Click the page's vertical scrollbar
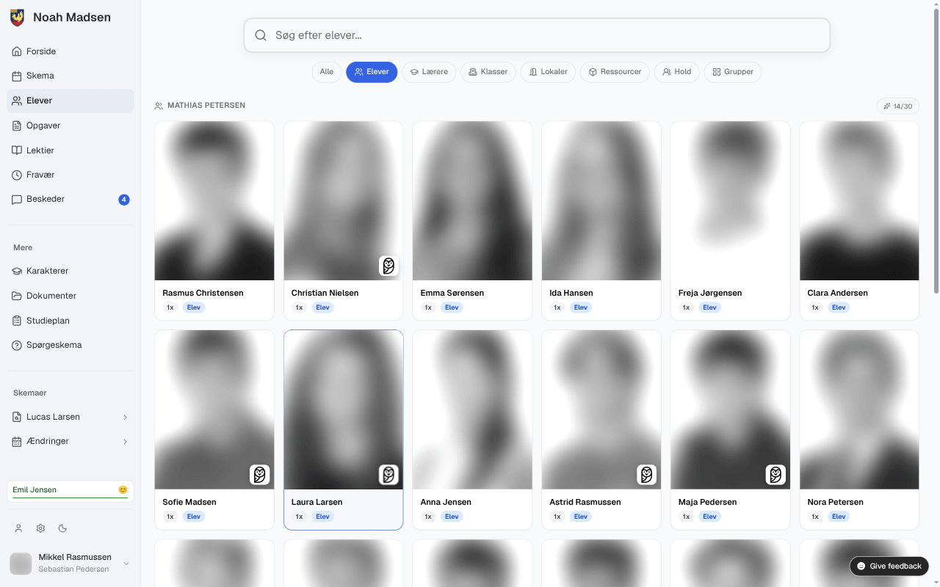Screen dimensions: 940x587 pos(936,150)
